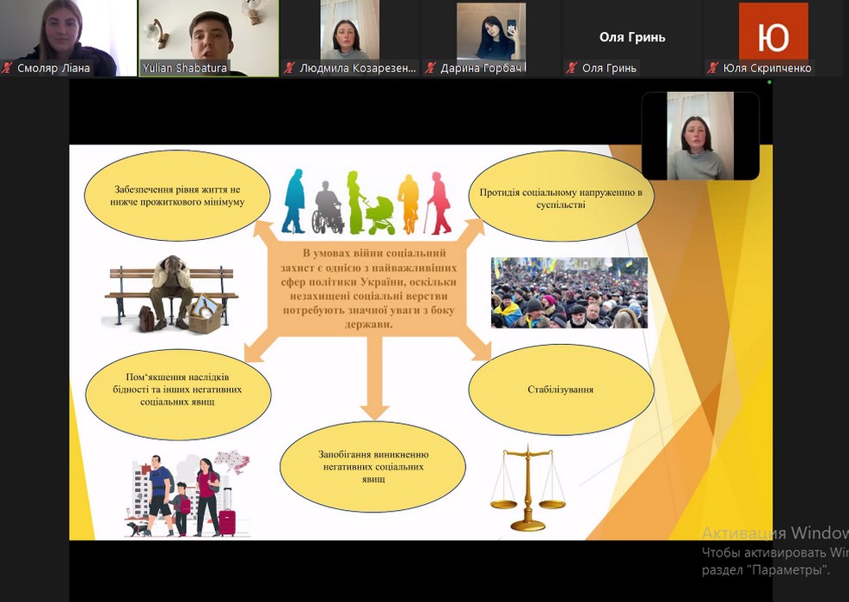This screenshot has height=602, width=849.
Task: Click the crowd with flags photo
Action: 569,292
